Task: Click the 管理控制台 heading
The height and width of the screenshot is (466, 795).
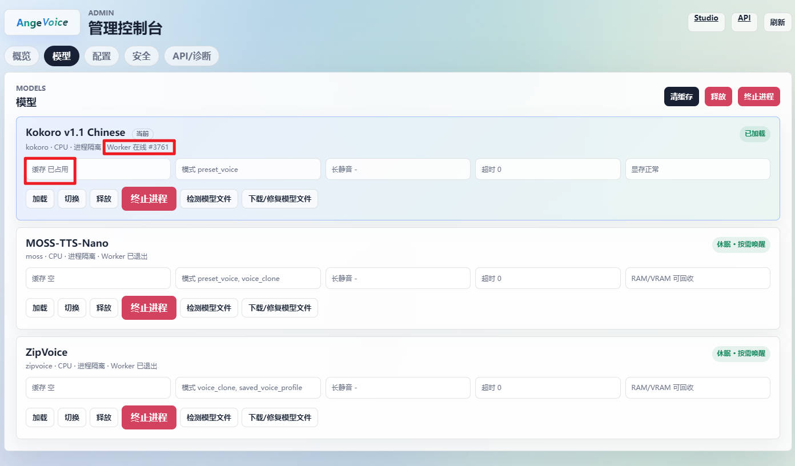Action: click(125, 27)
